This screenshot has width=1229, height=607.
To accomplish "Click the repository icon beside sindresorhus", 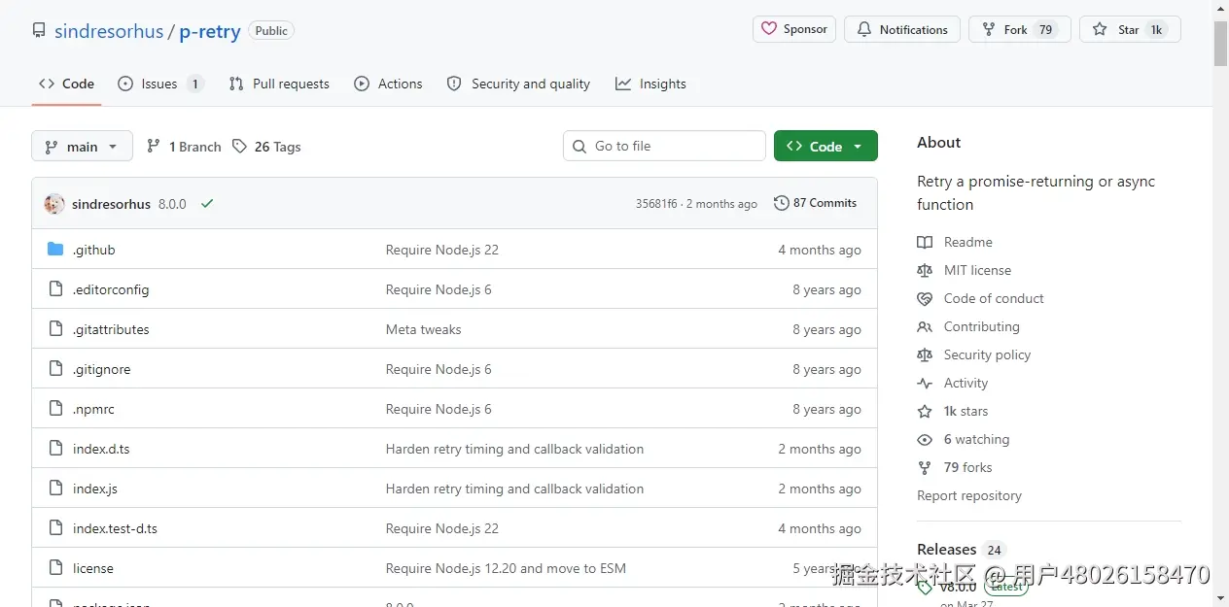I will coord(39,30).
